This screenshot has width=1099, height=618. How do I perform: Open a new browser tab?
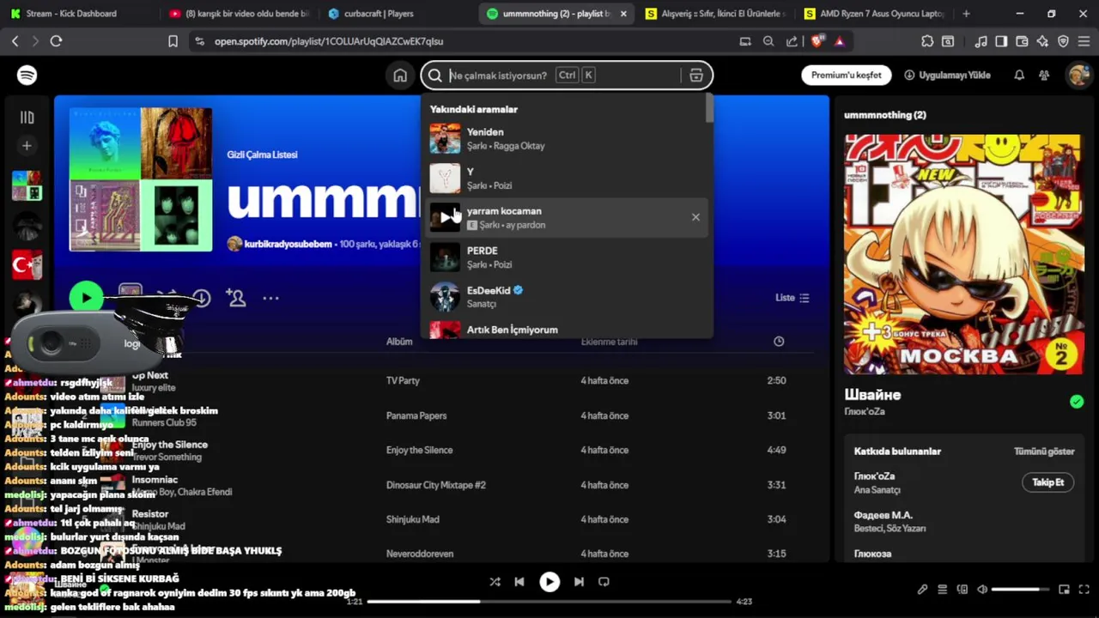tap(966, 14)
